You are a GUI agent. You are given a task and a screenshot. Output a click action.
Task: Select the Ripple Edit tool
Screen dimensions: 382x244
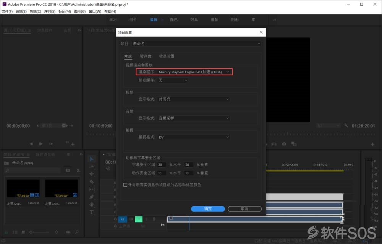(x=91, y=174)
